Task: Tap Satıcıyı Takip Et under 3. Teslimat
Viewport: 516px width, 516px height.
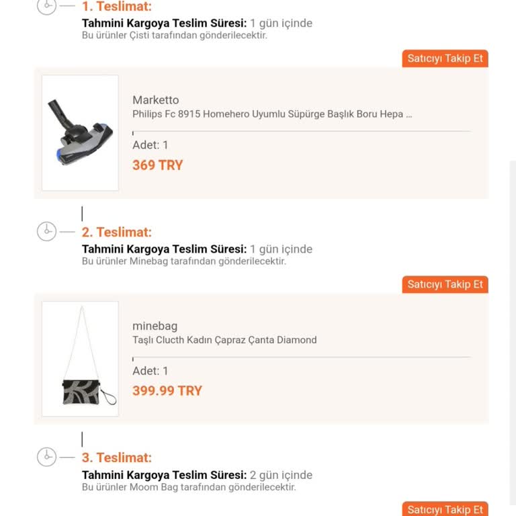Action: click(445, 509)
